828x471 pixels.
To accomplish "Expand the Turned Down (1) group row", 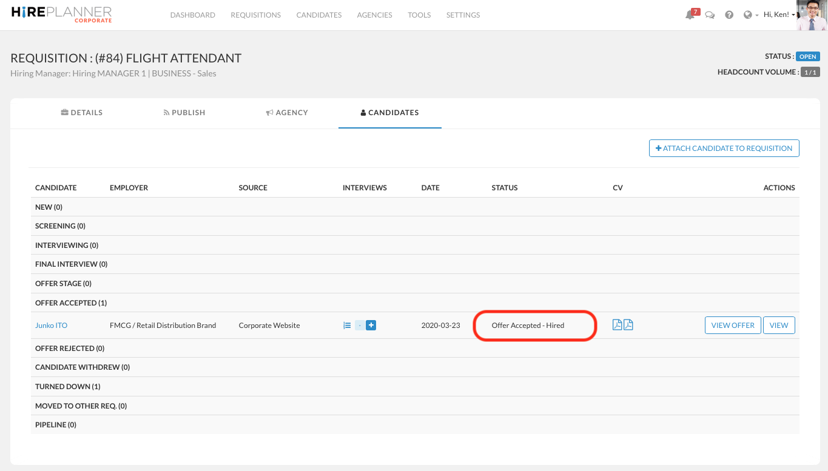I will [x=68, y=387].
